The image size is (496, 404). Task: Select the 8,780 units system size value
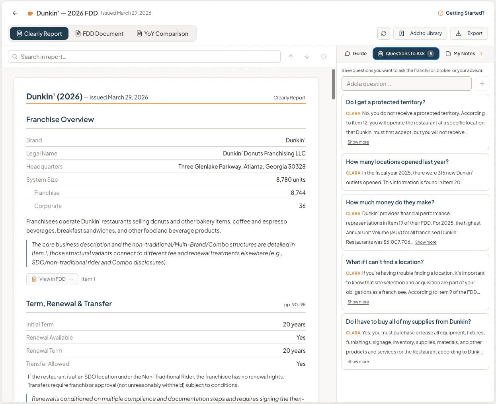click(x=291, y=180)
